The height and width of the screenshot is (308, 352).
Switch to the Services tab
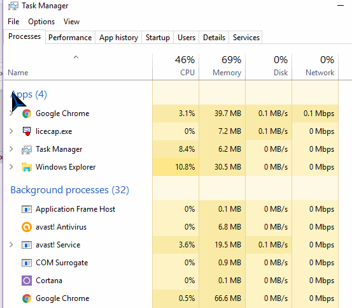click(x=246, y=38)
